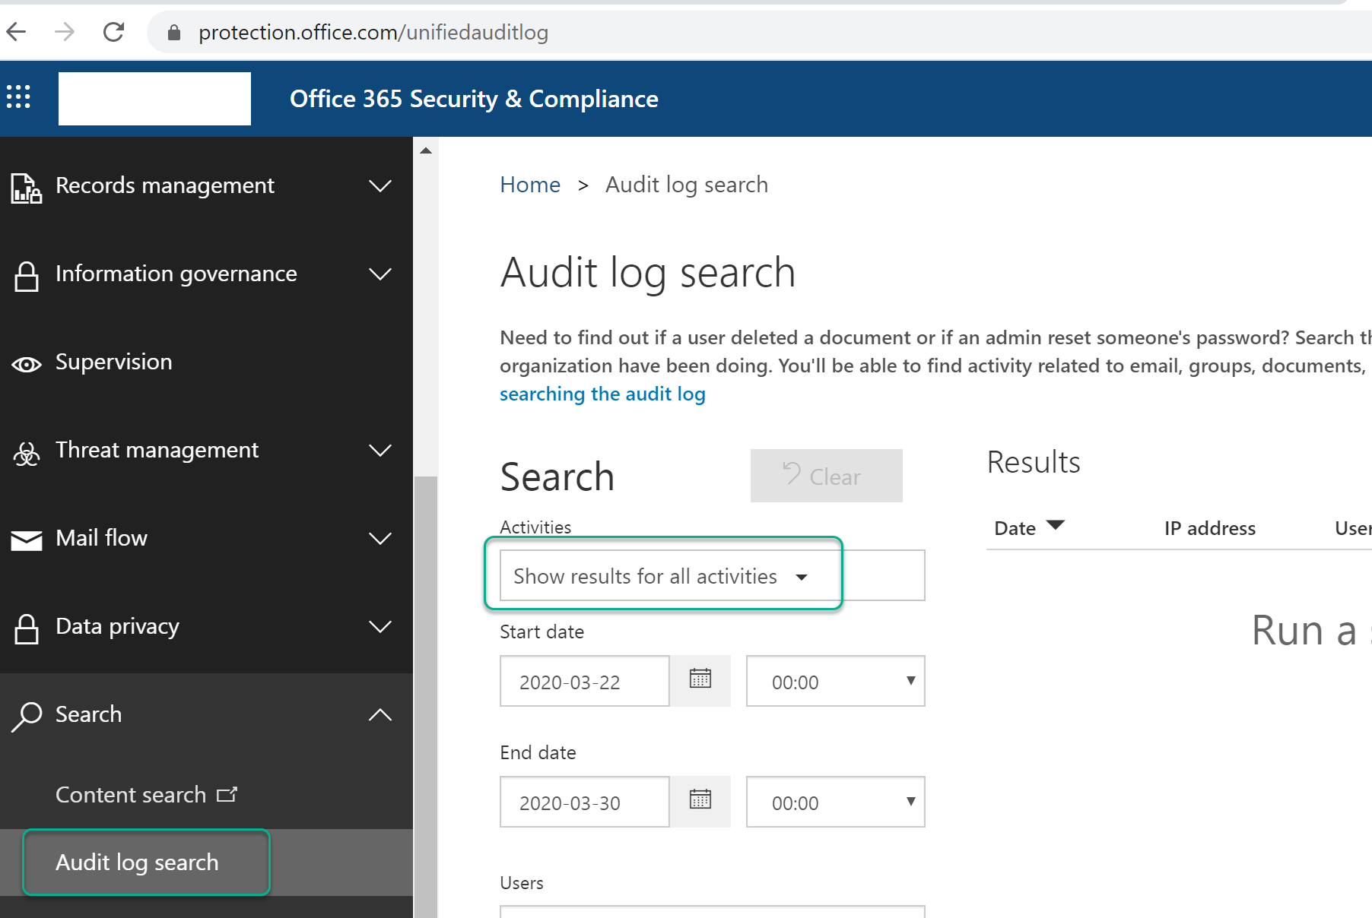The image size is (1372, 918).
Task: Click the external link icon beside Content search
Action: pos(227,795)
